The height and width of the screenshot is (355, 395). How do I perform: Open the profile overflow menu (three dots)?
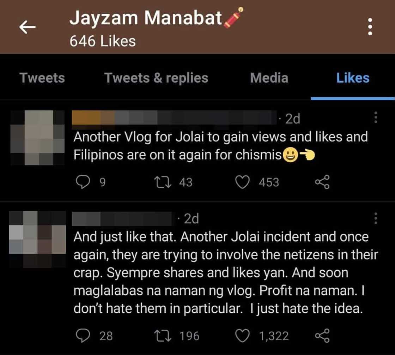[370, 27]
